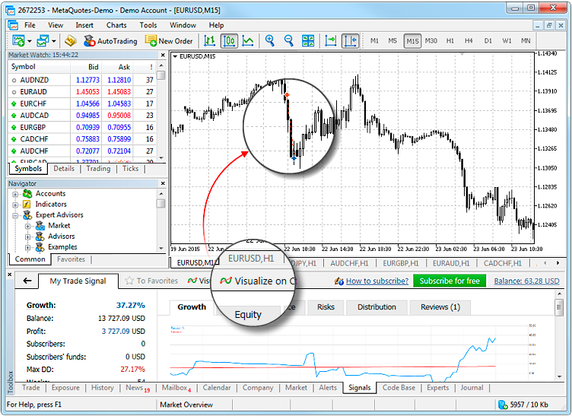Open the View menu

(x=56, y=25)
